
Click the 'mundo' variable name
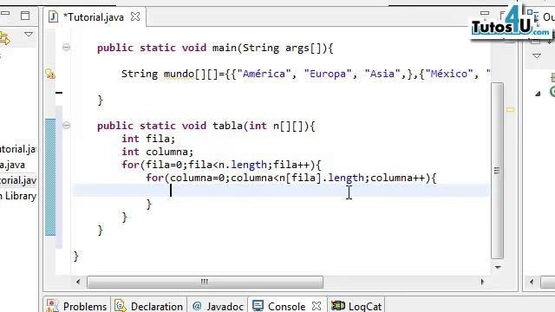click(179, 74)
